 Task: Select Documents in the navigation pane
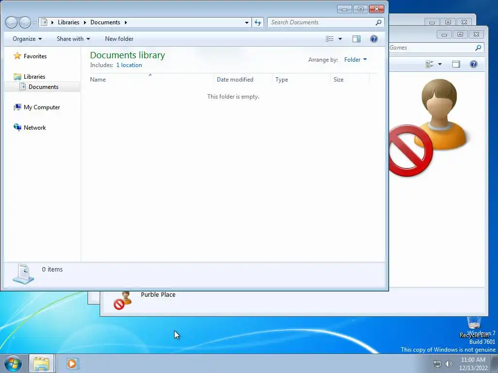pyautogui.click(x=43, y=86)
